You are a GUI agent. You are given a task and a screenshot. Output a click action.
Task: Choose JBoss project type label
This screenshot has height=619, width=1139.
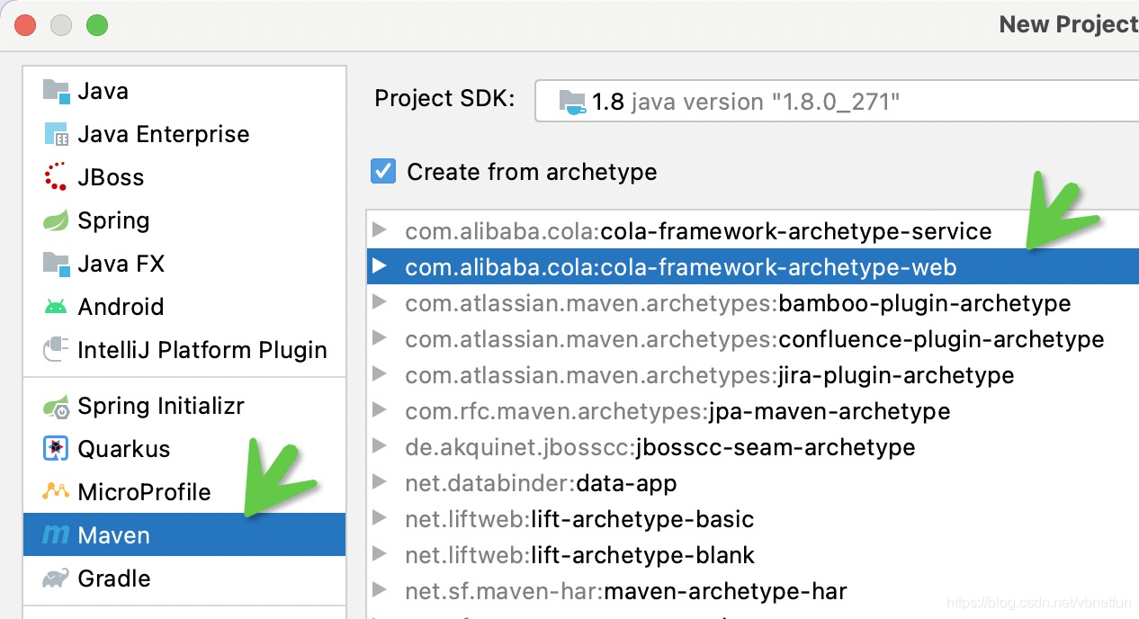(x=111, y=177)
